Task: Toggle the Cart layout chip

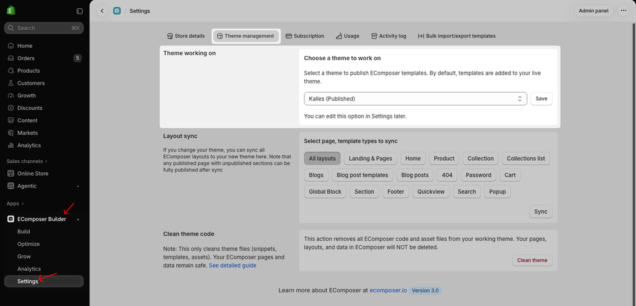Action: (x=510, y=175)
